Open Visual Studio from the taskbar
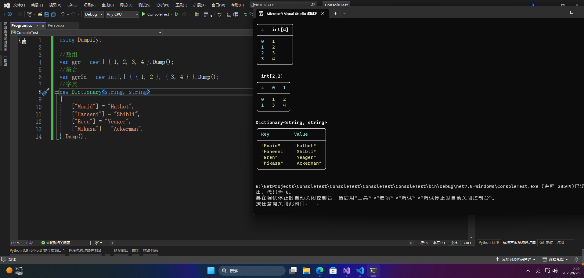Image resolution: width=584 pixels, height=278 pixels. coord(346,271)
